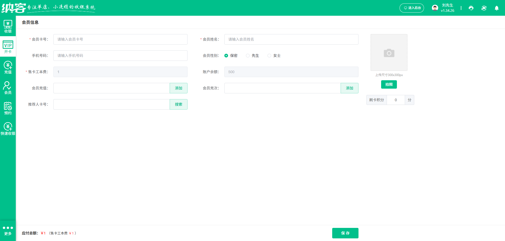Open the 预约 appointment module
505x241 pixels.
[x=8, y=108]
